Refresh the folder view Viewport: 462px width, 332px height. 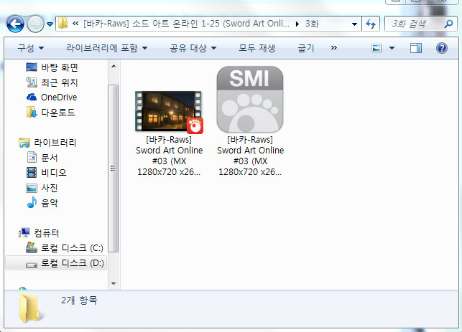coord(371,24)
